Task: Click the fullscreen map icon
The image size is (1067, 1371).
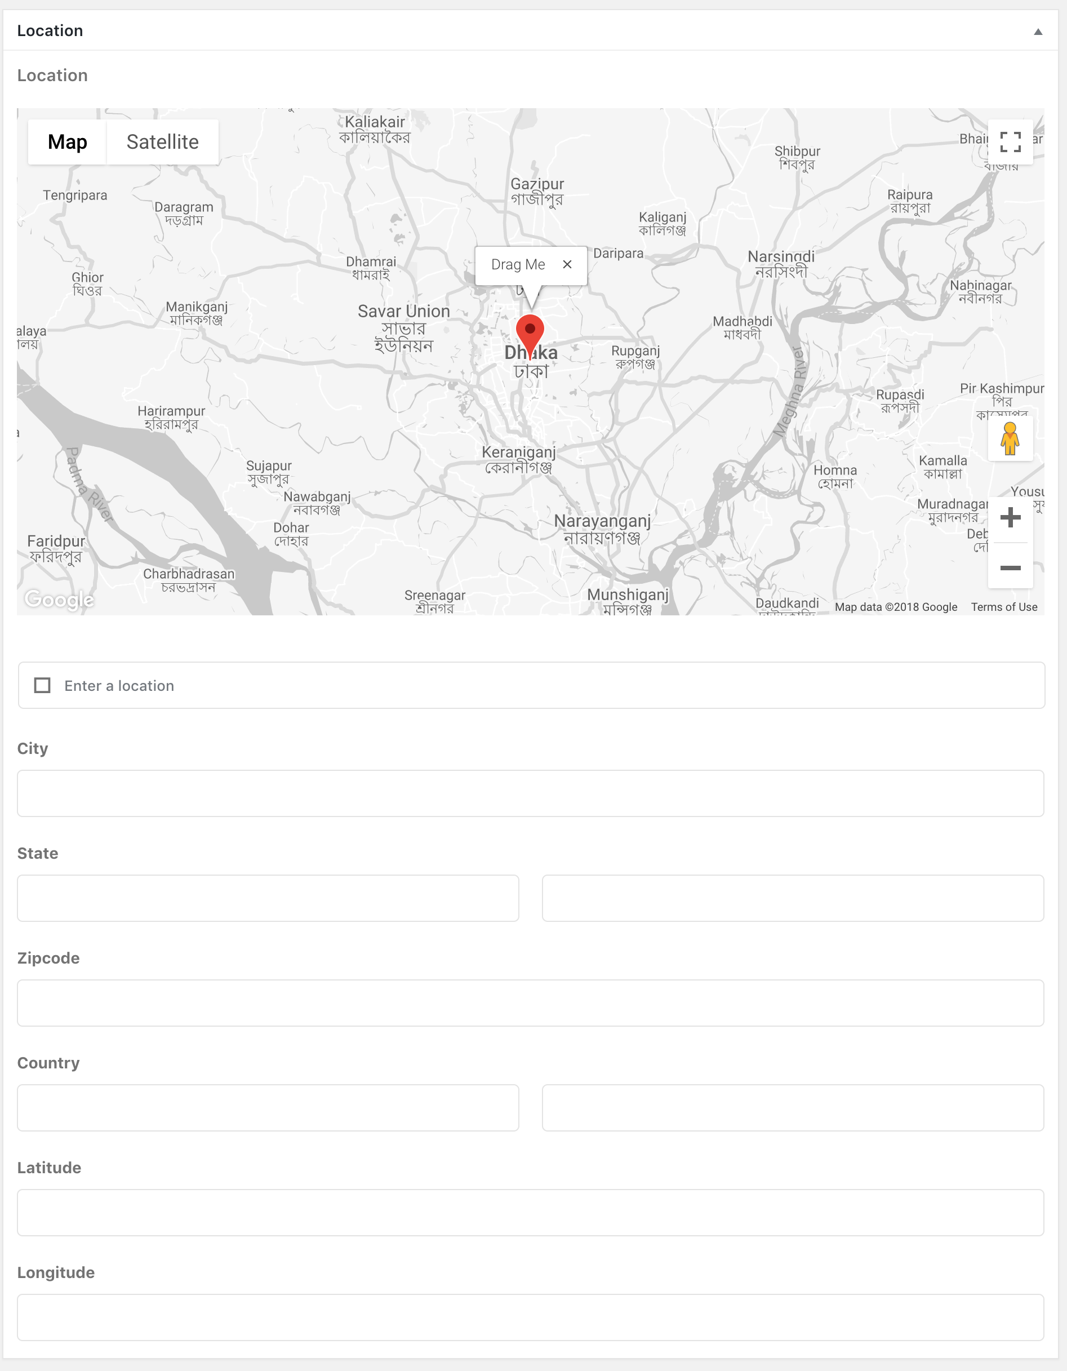Action: [x=1010, y=142]
